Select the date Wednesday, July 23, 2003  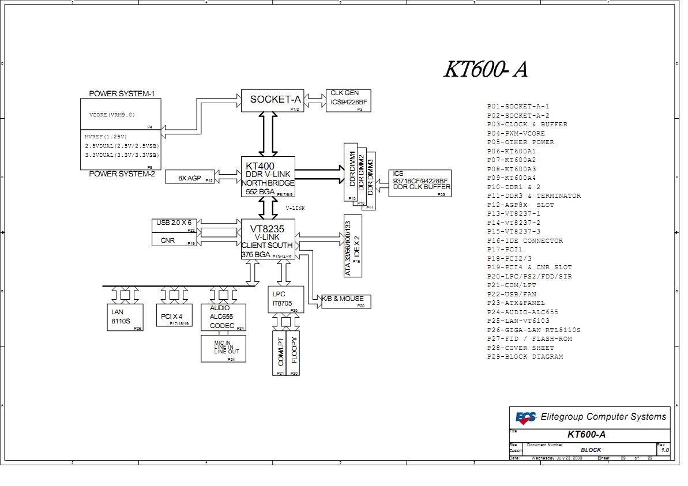[557, 458]
